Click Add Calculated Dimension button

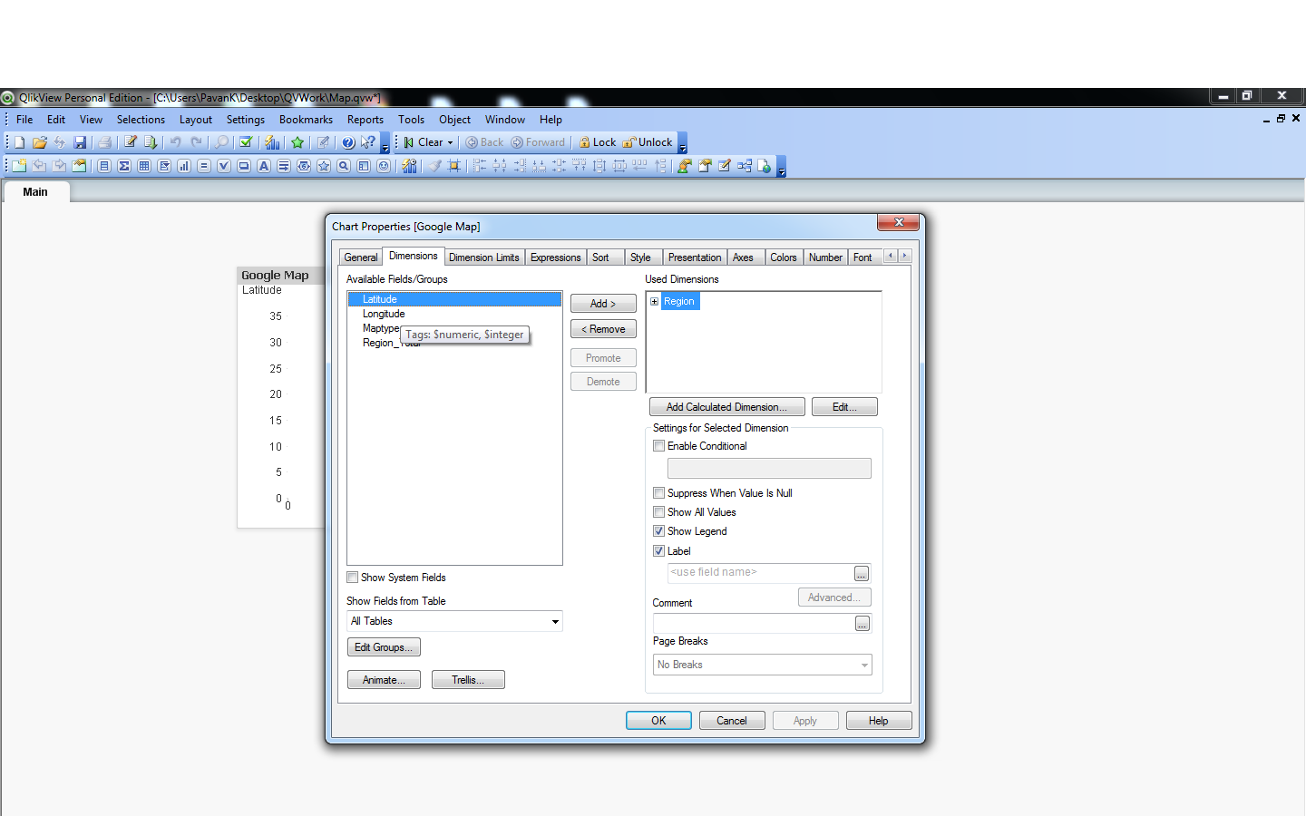726,407
